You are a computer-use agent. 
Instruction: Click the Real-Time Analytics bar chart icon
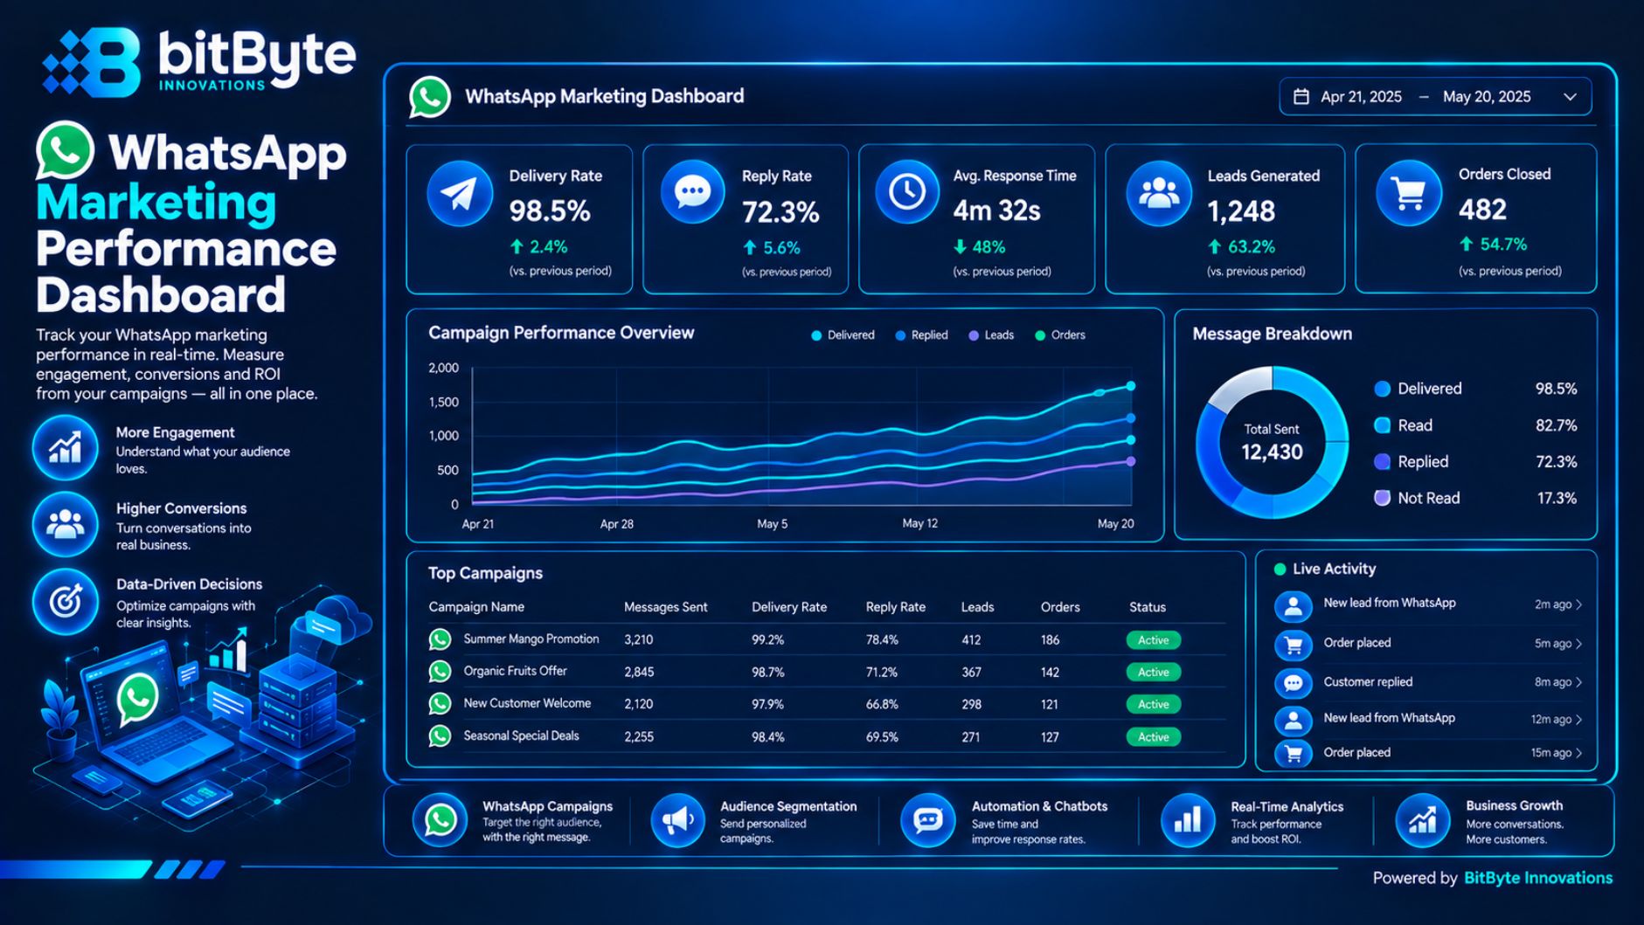pyautogui.click(x=1187, y=820)
